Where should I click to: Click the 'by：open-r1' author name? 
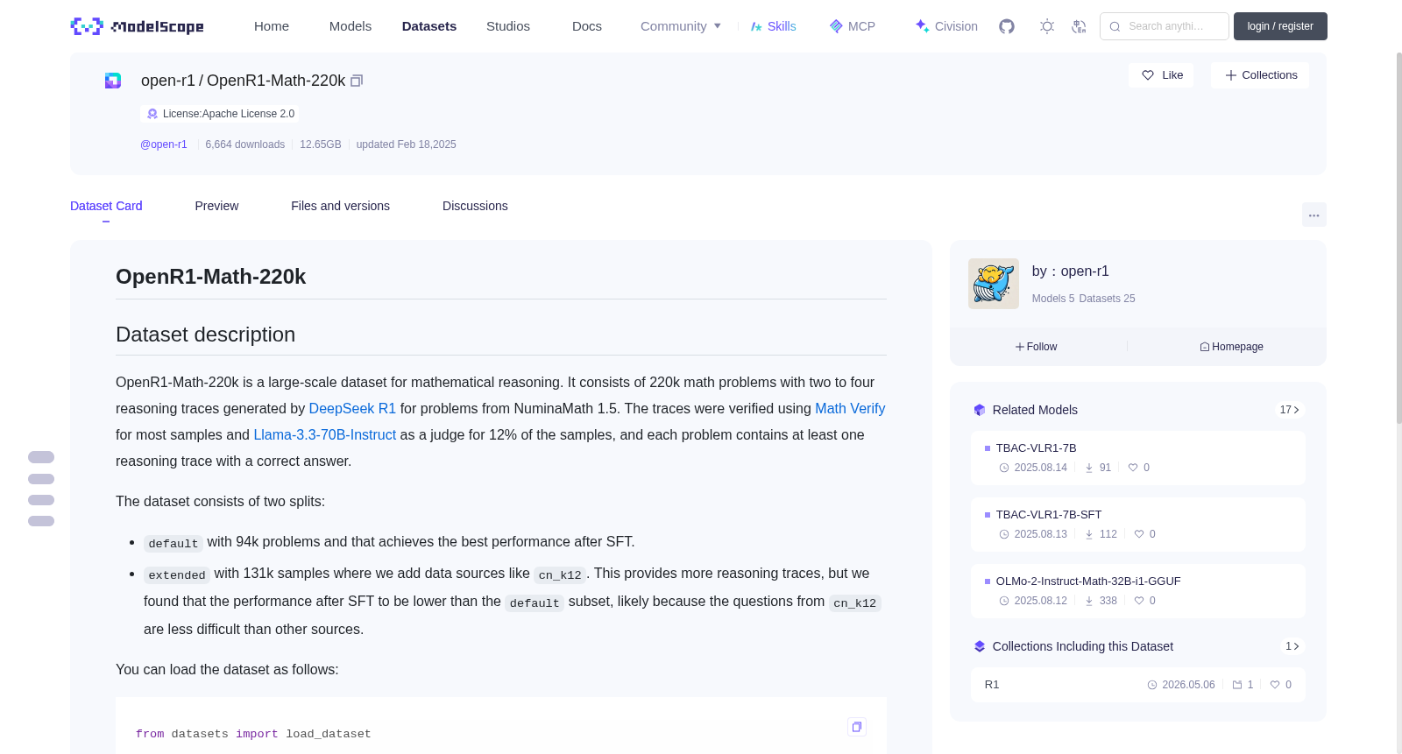[1071, 271]
